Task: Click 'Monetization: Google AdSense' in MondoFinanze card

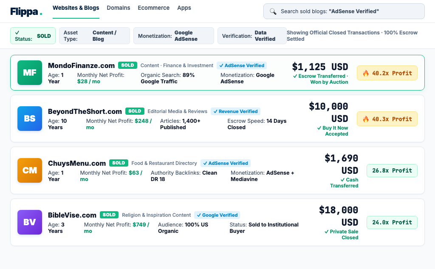Action: coord(248,78)
